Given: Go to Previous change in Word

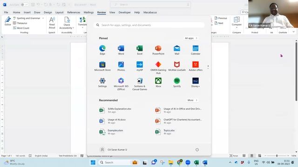Looking at the screenshot, I should click(x=221, y=18).
